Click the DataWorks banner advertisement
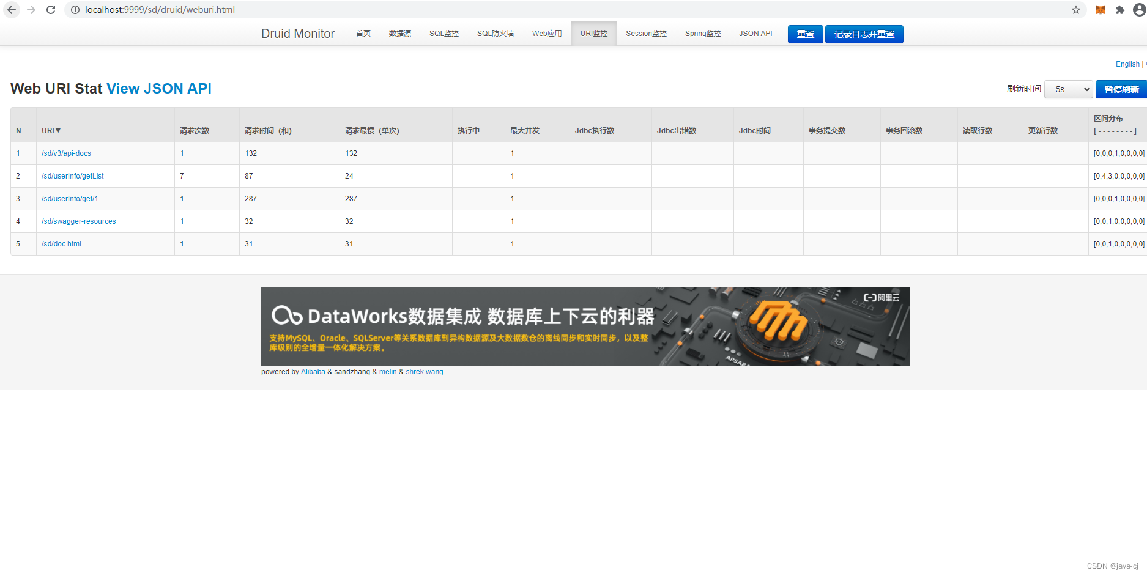This screenshot has width=1147, height=576. click(x=585, y=326)
